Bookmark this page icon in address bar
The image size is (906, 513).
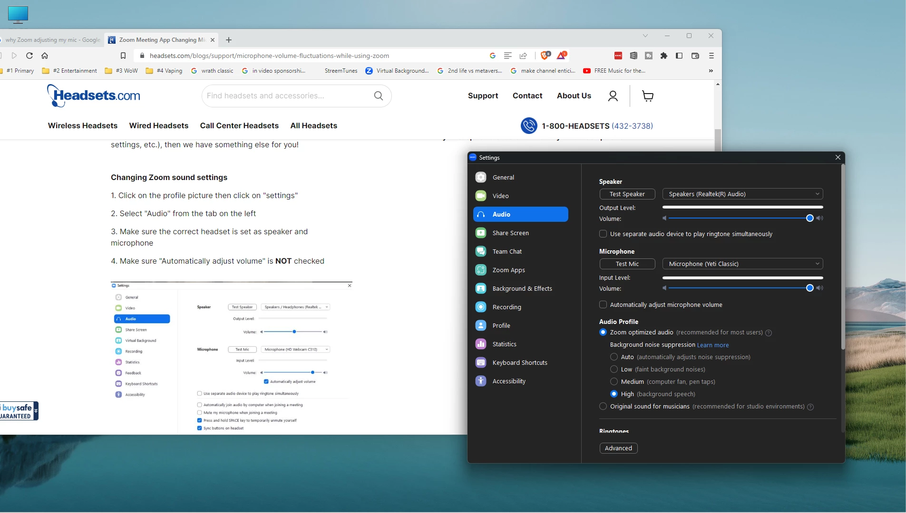(123, 56)
